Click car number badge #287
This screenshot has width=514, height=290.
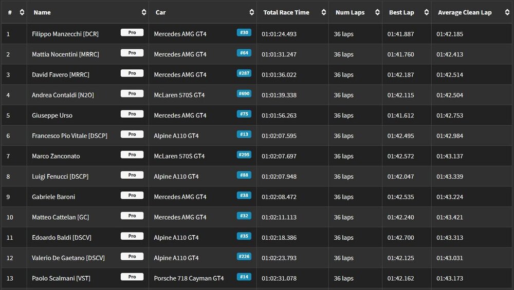244,73
